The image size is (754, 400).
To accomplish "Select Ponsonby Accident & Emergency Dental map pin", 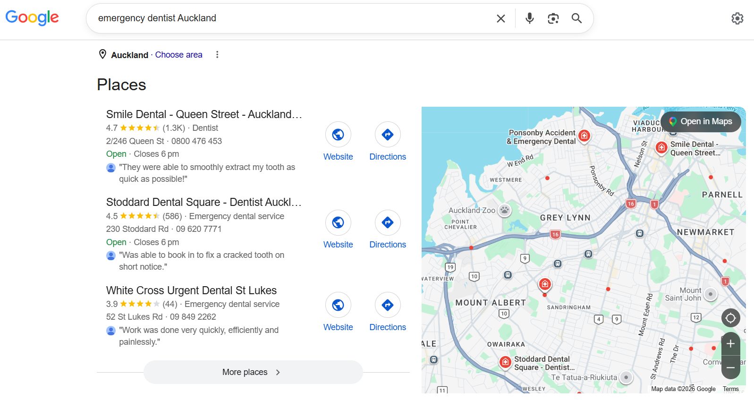I will [x=584, y=136].
